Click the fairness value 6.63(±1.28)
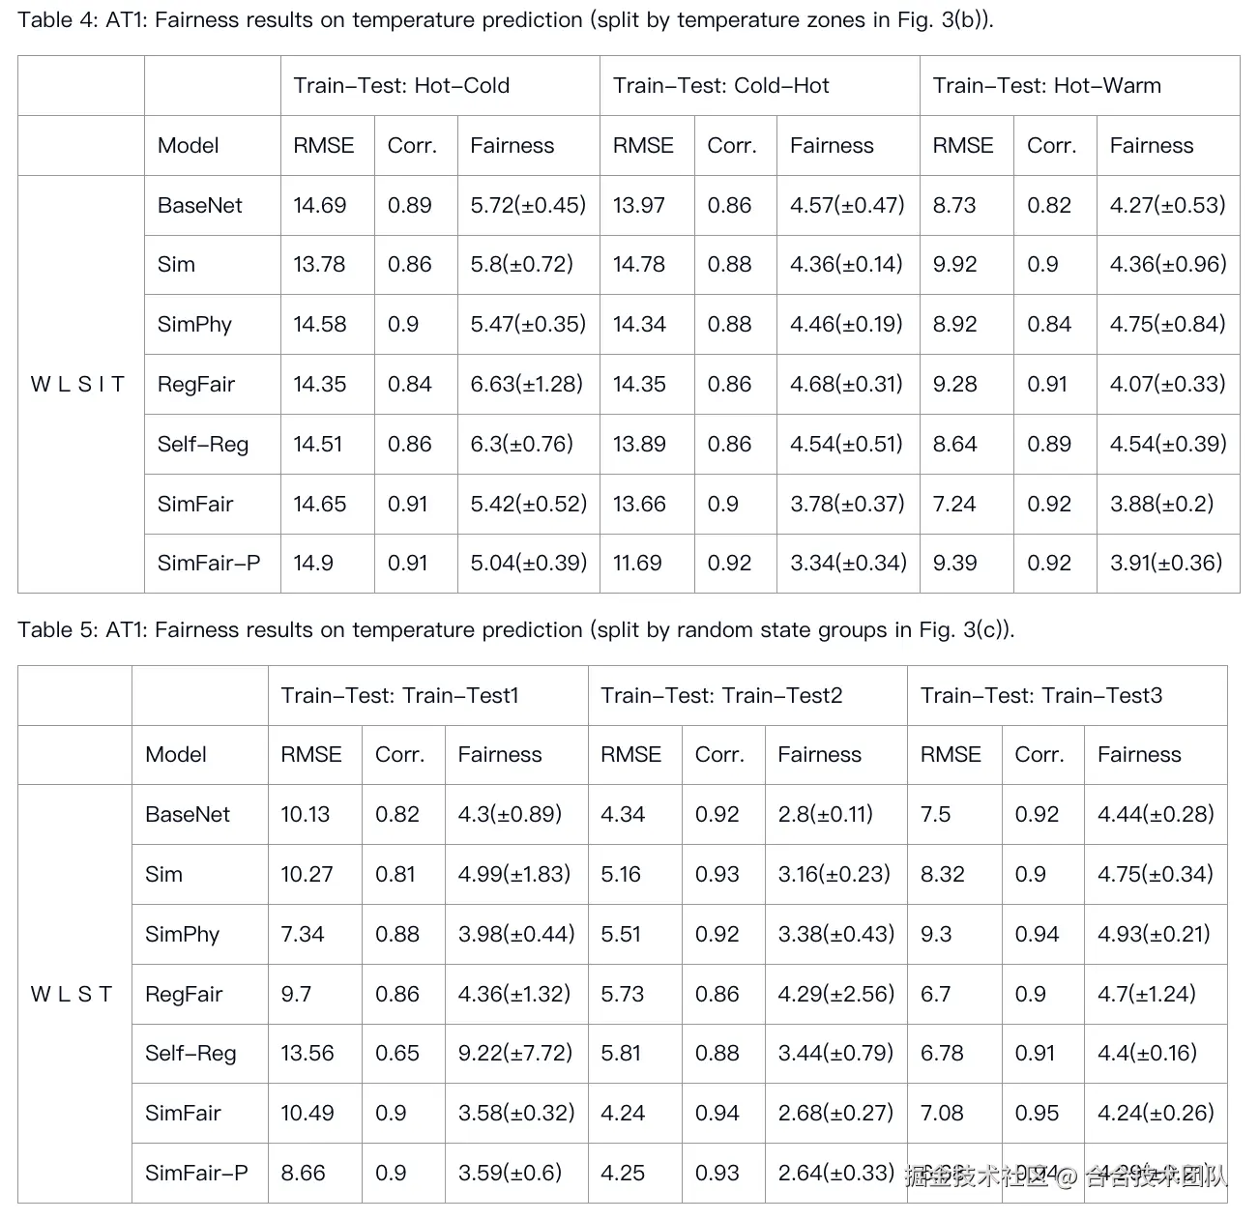Screen dimensions: 1259x1220 (x=526, y=385)
